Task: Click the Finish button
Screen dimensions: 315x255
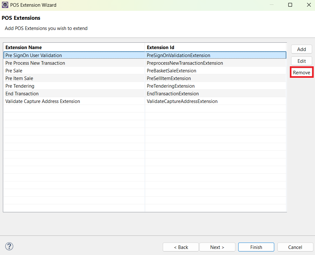Action: pos(256,247)
